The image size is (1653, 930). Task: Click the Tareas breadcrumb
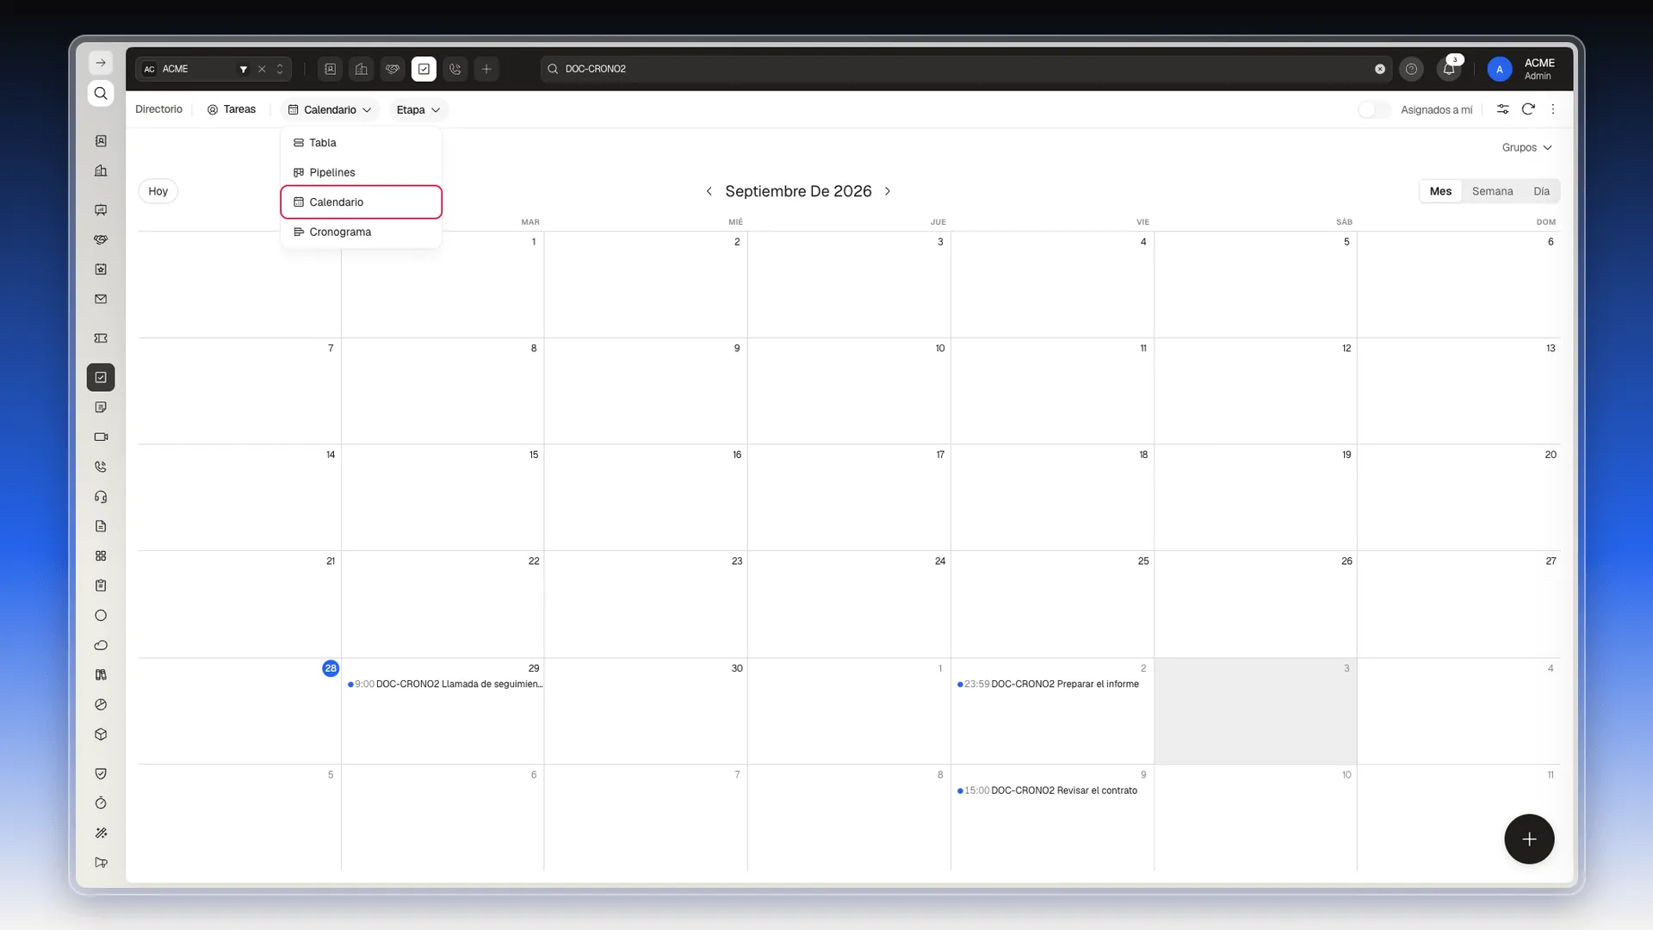pos(232,109)
